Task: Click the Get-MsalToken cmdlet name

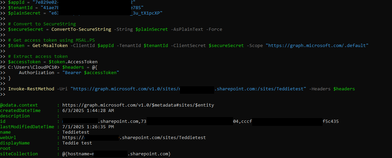Action: (x=50, y=45)
